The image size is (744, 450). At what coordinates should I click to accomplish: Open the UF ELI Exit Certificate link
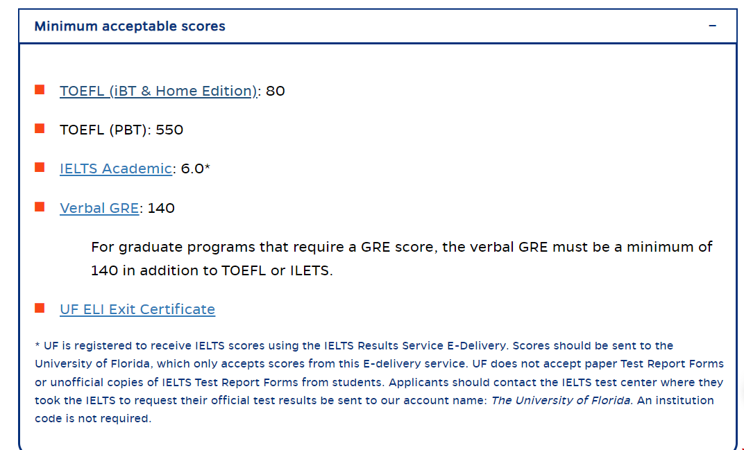137,309
